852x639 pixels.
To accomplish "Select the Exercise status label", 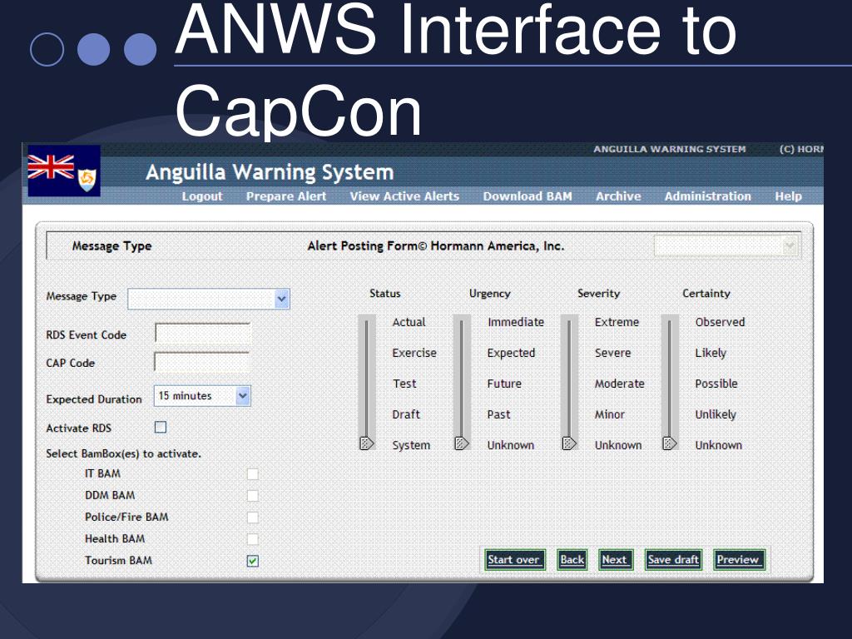I will coord(414,353).
